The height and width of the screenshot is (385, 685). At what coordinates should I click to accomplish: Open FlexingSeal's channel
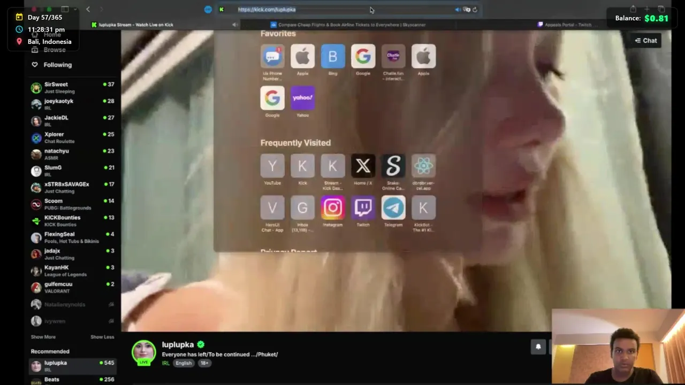(73, 237)
